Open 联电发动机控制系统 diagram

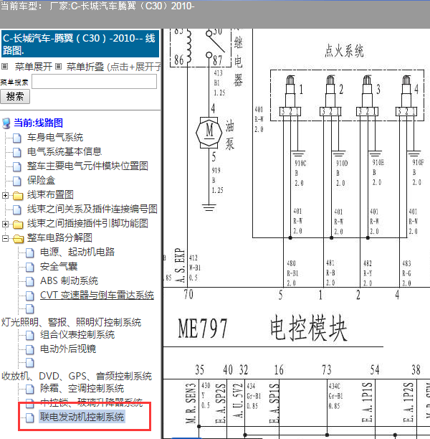pyautogui.click(x=82, y=417)
